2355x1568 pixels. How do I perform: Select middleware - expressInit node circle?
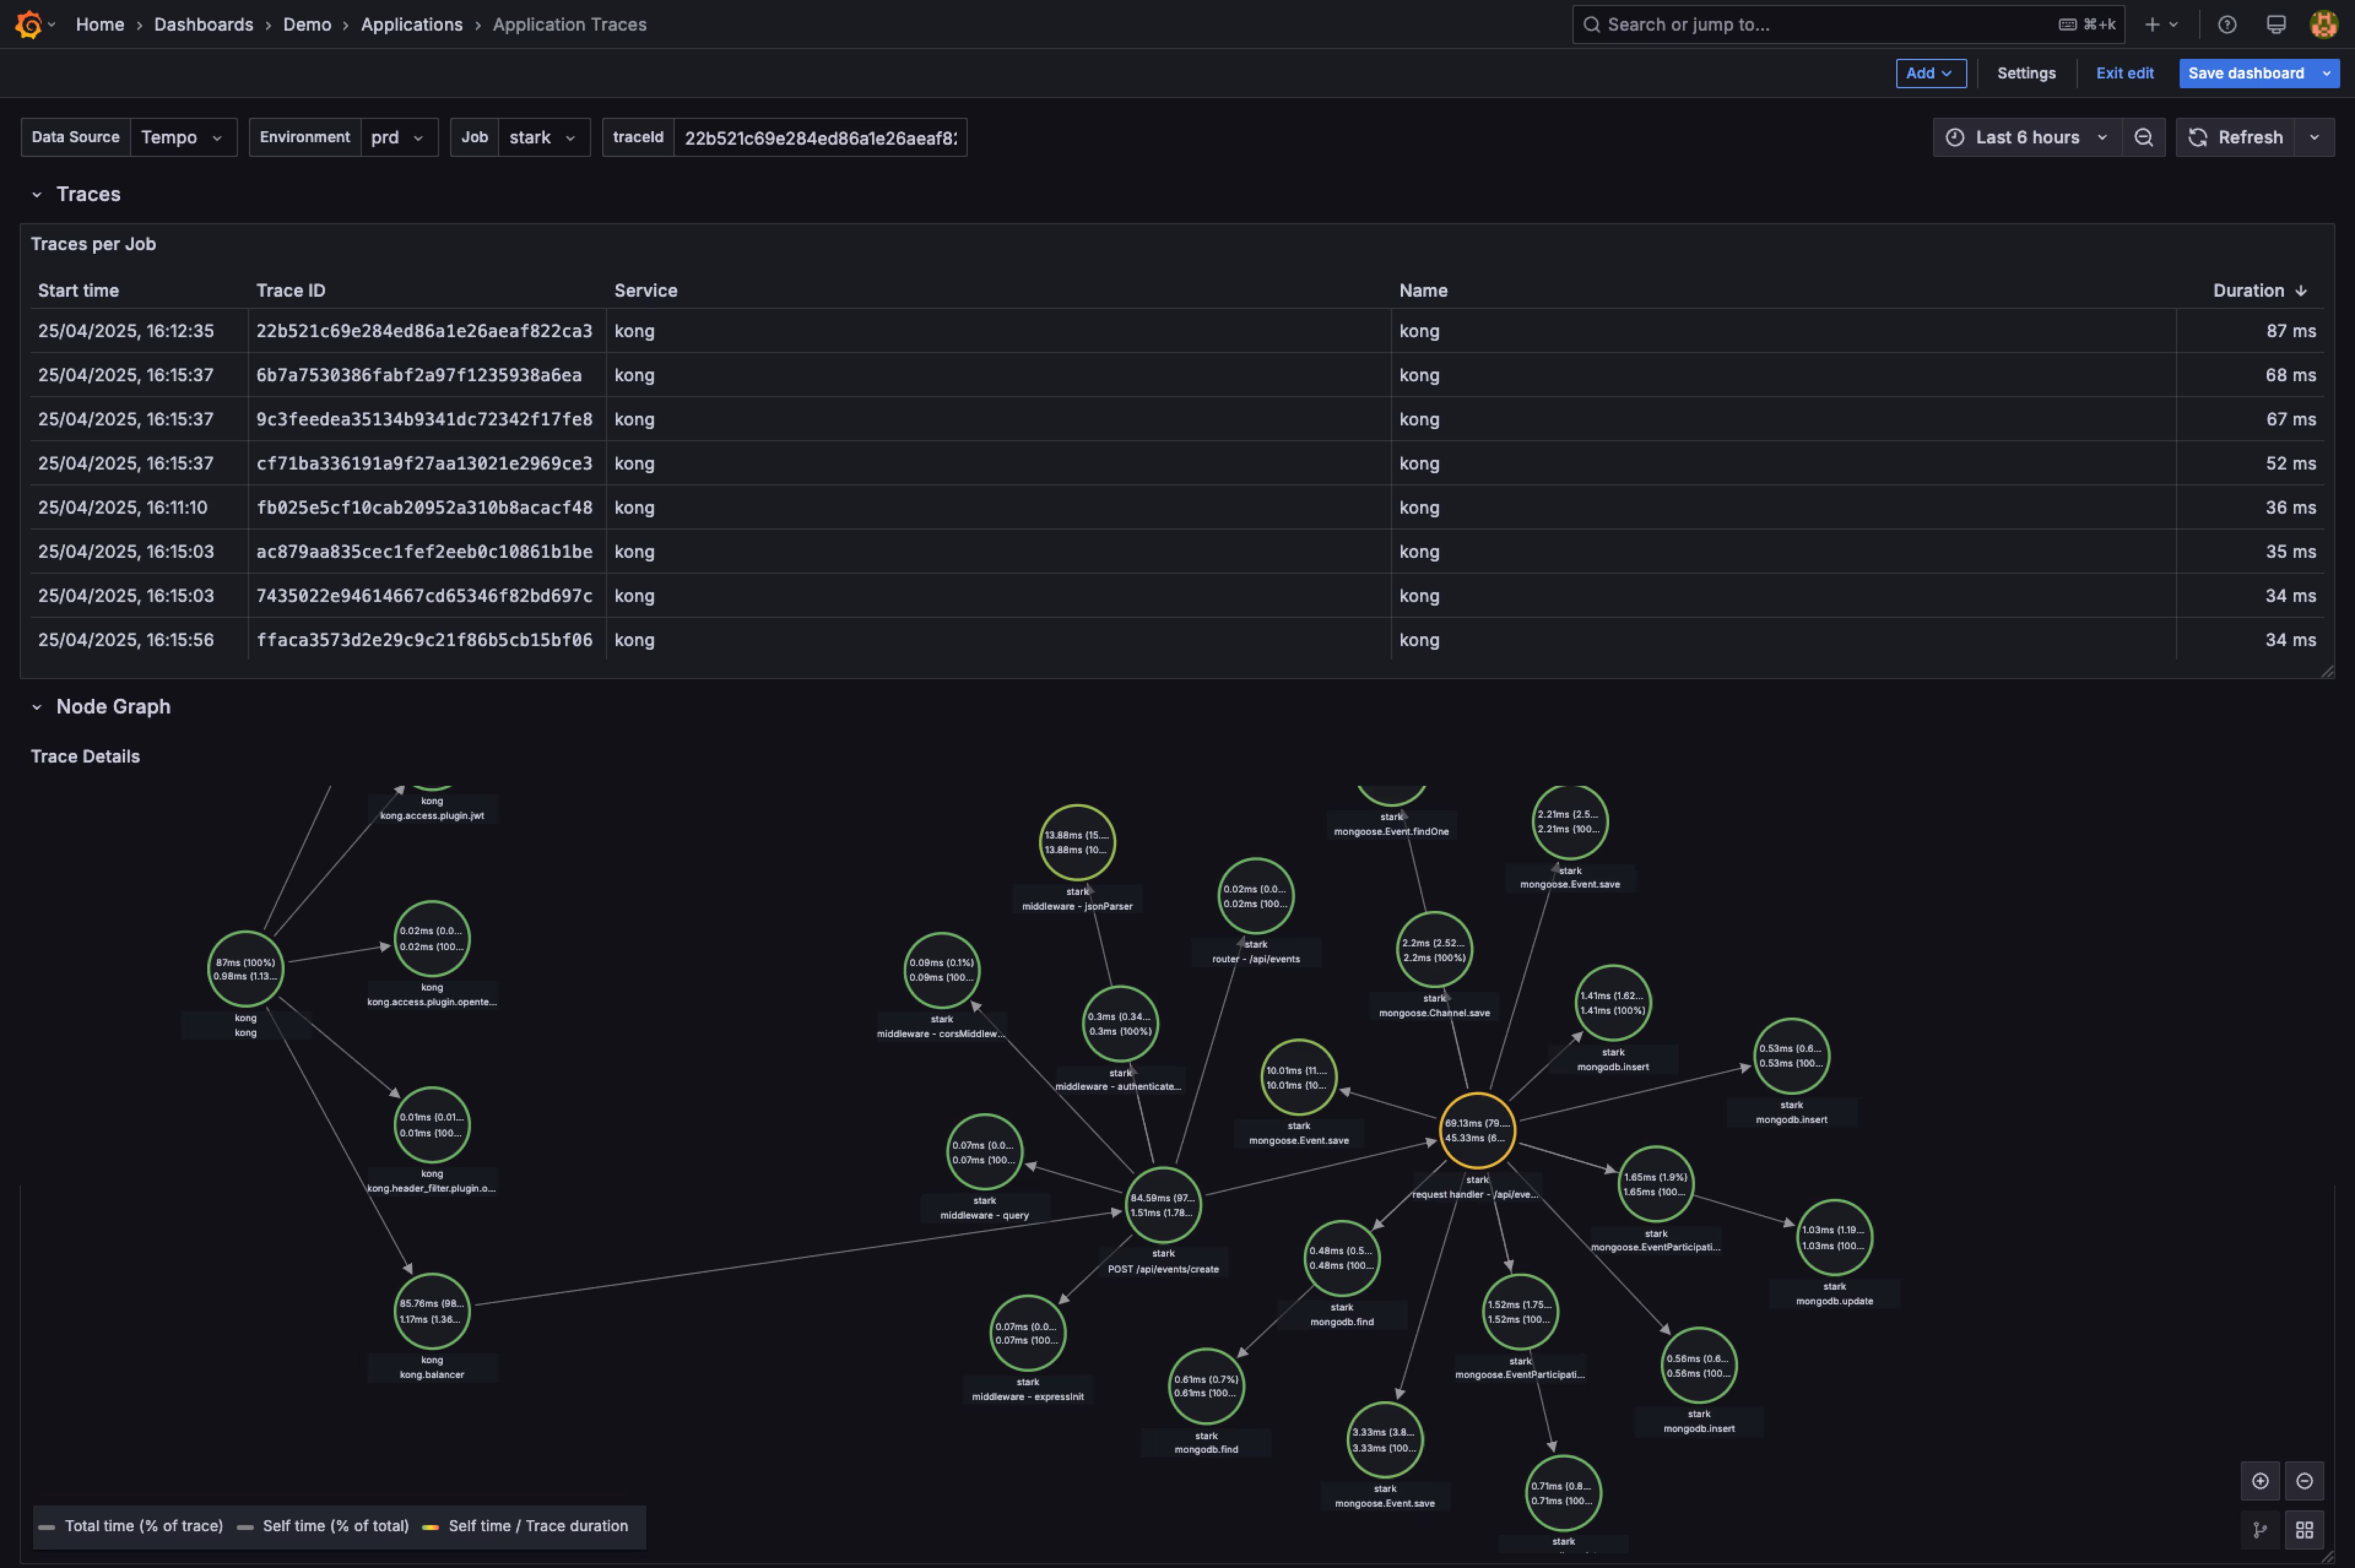click(x=1027, y=1333)
